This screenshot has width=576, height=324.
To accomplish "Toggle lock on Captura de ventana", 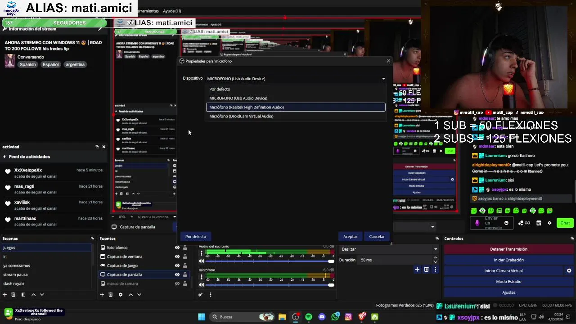I will tap(185, 256).
